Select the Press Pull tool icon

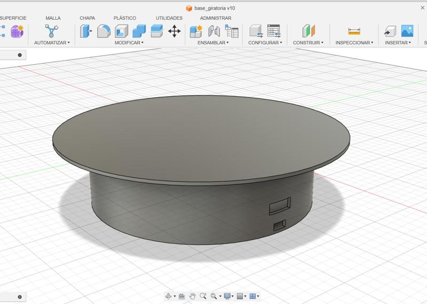pyautogui.click(x=86, y=31)
